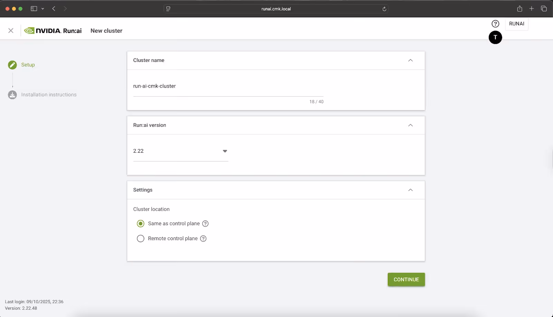This screenshot has width=553, height=317.
Task: Collapse the Cluster name section
Action: [410, 60]
